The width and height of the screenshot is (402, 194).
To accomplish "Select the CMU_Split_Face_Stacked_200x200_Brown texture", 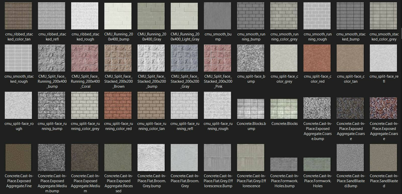I will coord(118,58).
